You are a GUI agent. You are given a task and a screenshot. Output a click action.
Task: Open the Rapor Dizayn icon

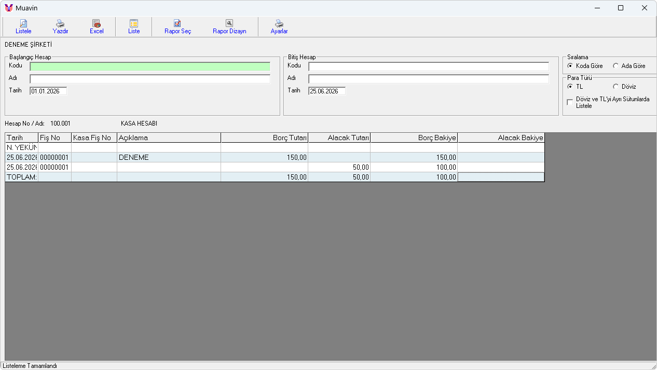click(229, 23)
